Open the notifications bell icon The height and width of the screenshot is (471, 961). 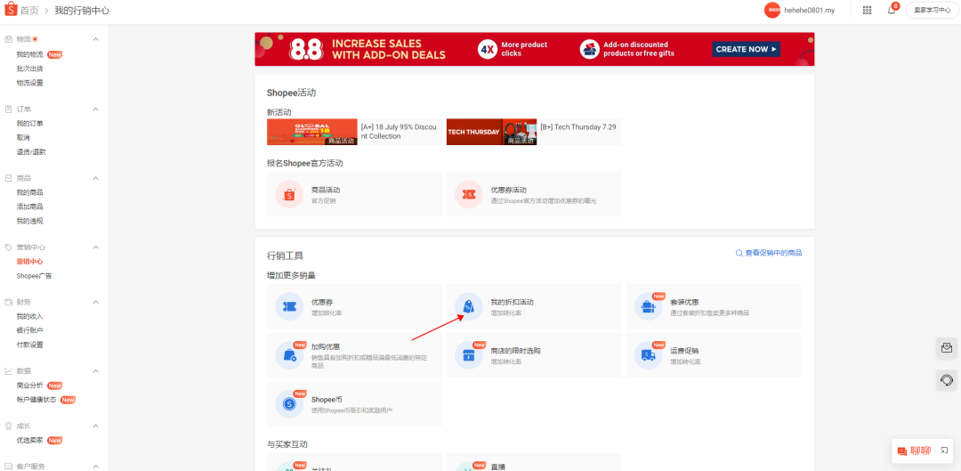[891, 11]
